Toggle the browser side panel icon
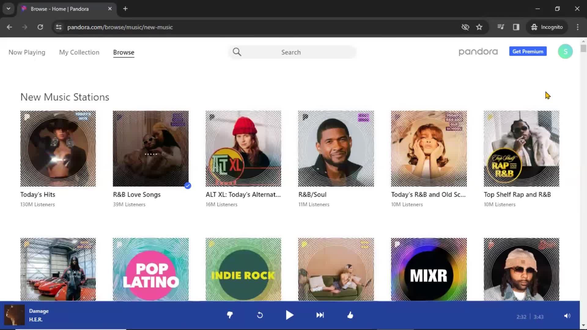587x330 pixels. coord(516,27)
